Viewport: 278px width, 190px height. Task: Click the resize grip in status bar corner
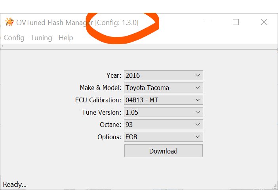(274, 186)
